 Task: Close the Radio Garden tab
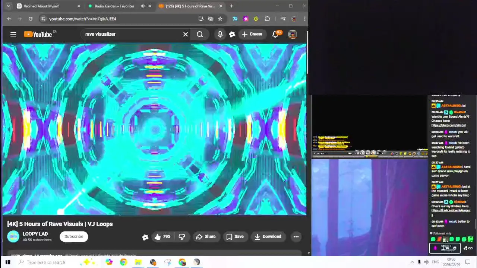(x=150, y=6)
